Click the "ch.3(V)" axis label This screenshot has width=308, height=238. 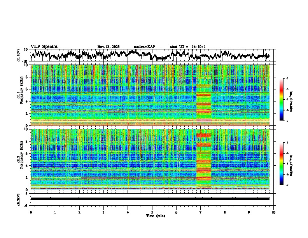19,199
